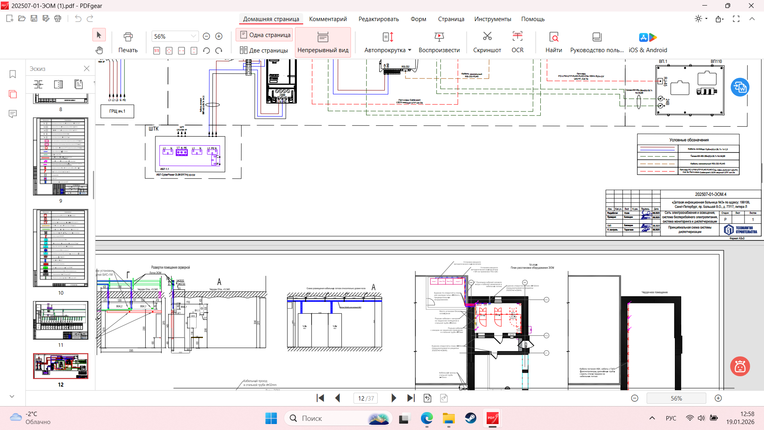Select page 10 thumbnail

(x=60, y=248)
